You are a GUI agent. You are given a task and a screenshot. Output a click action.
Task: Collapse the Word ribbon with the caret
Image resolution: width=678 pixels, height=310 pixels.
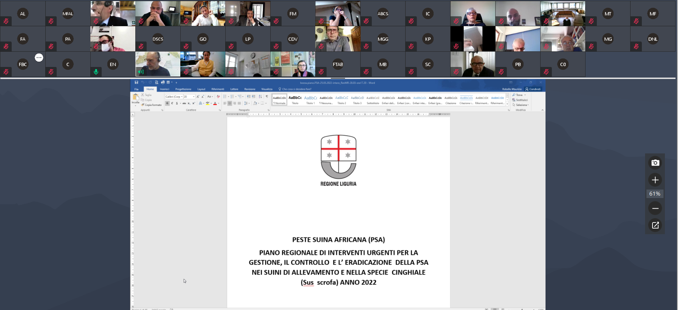pyautogui.click(x=543, y=110)
